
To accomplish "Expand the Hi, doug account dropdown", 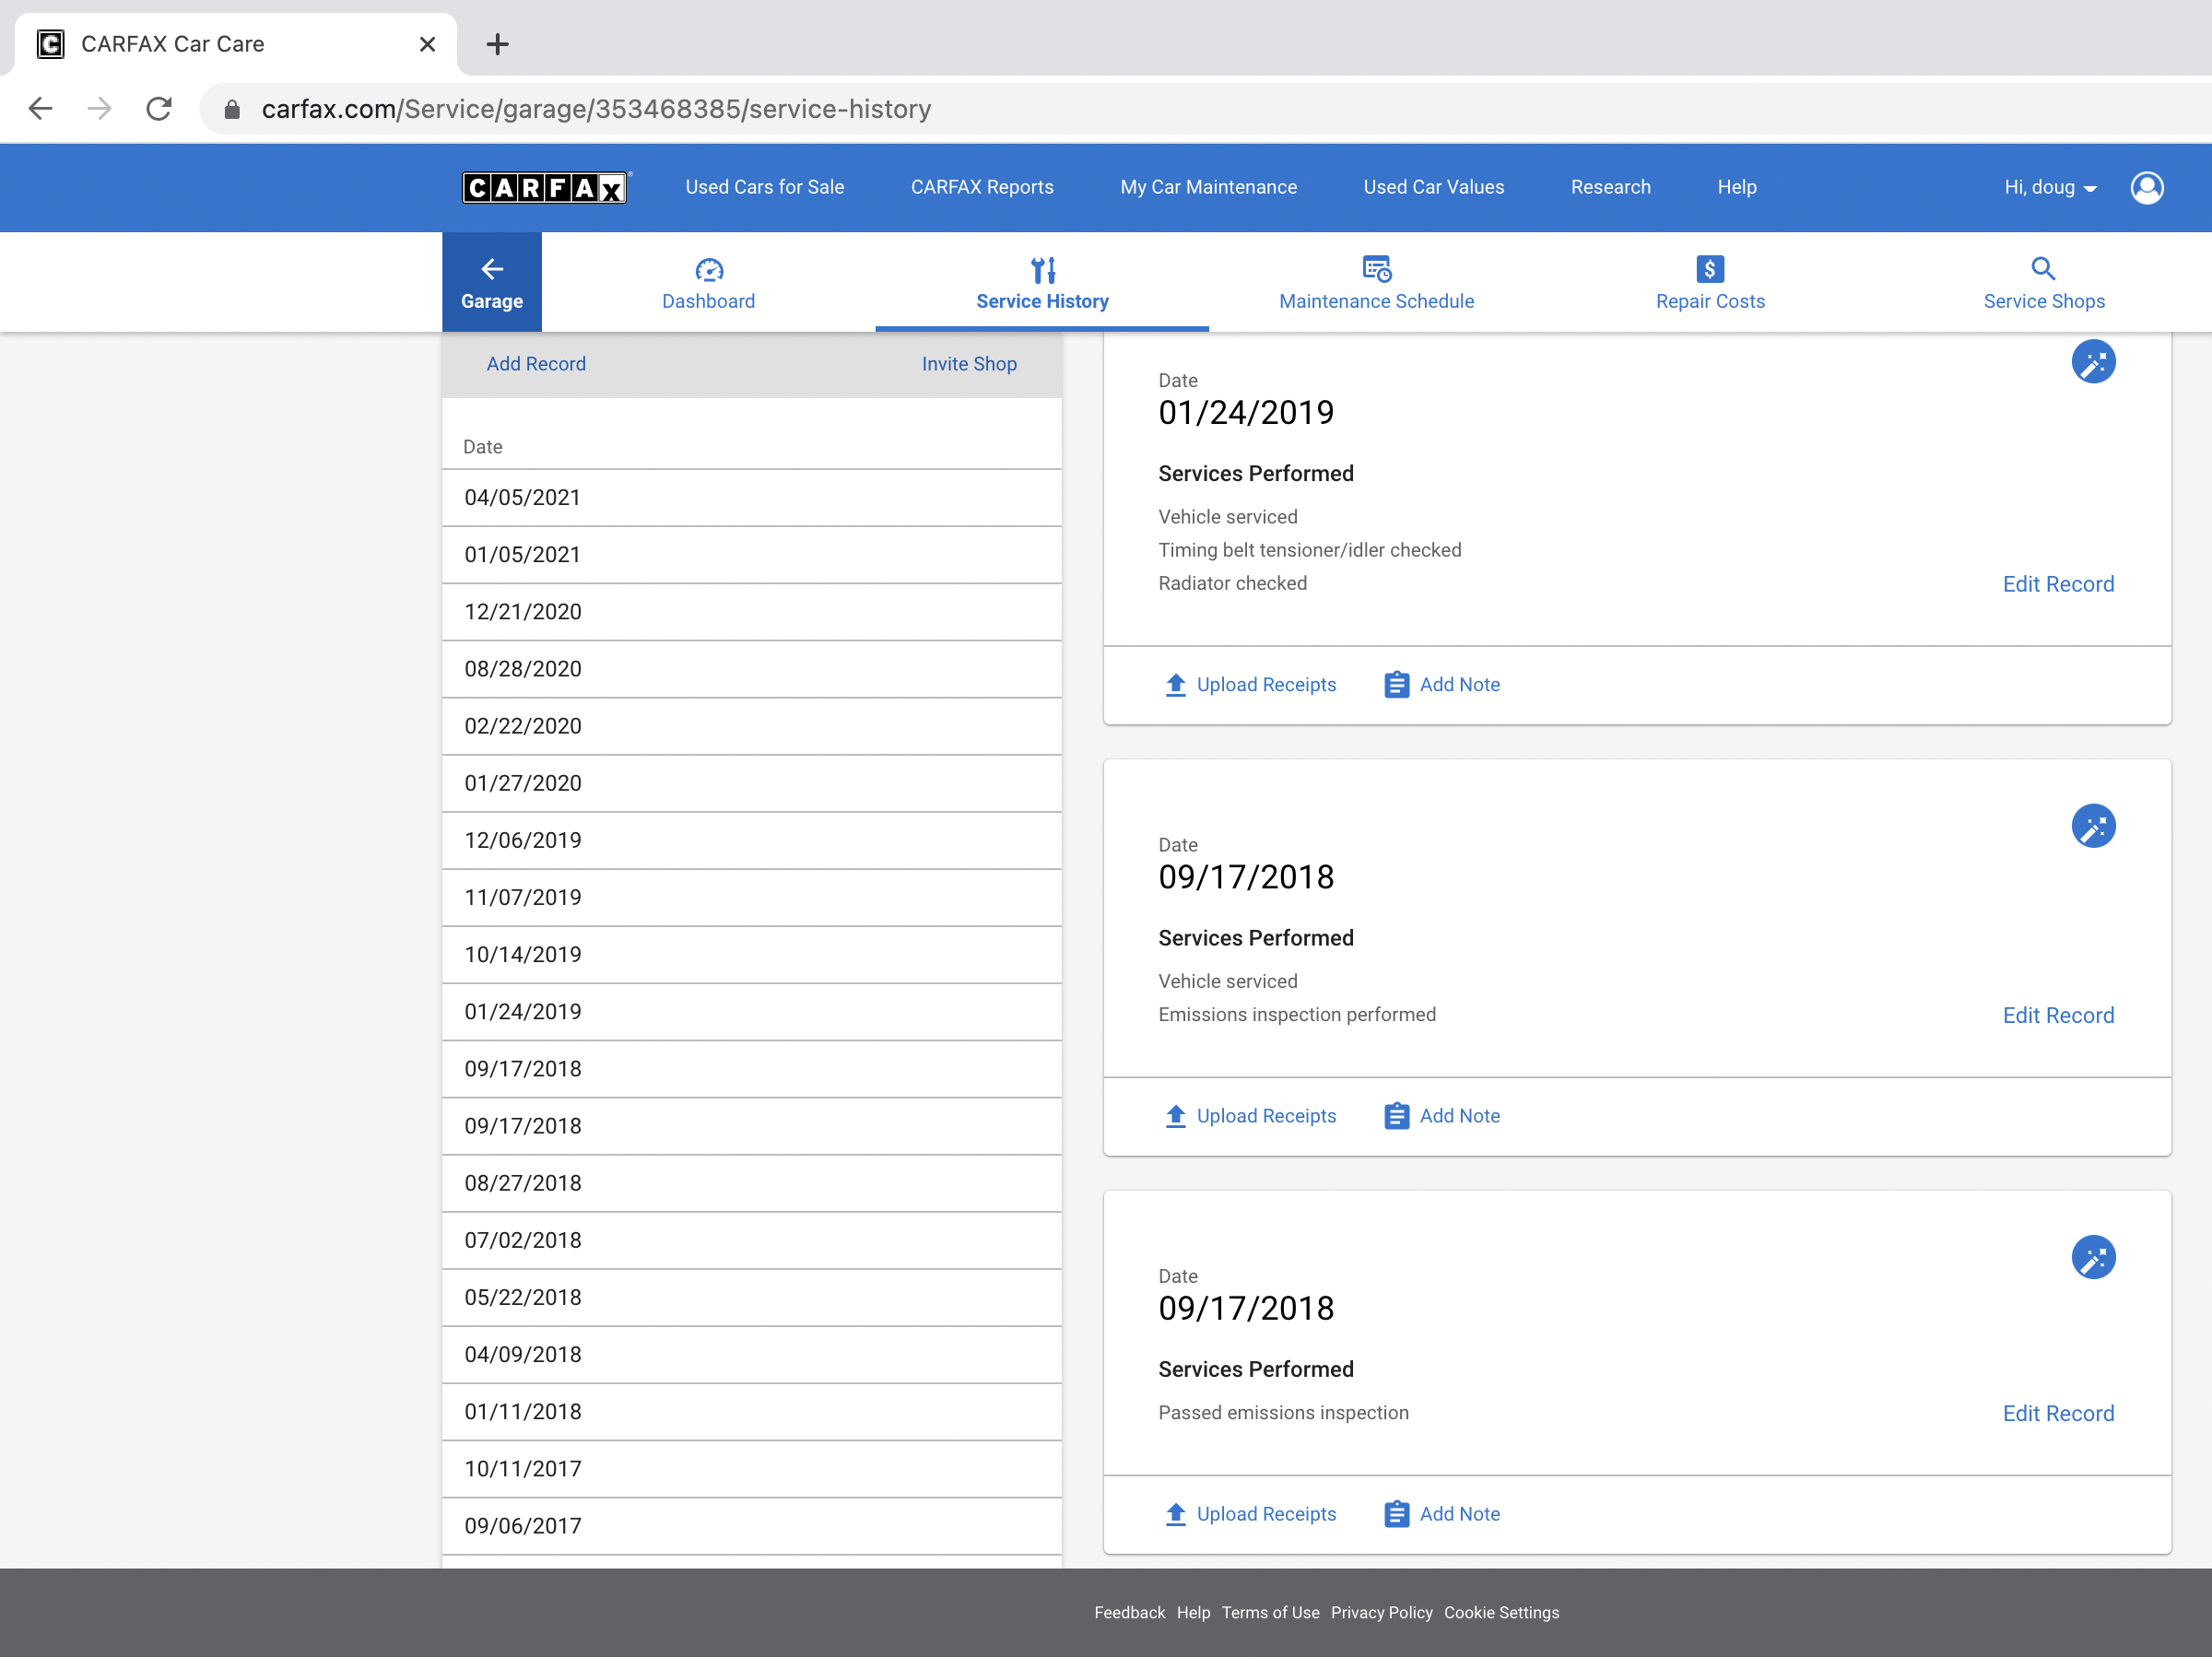I will 2050,188.
